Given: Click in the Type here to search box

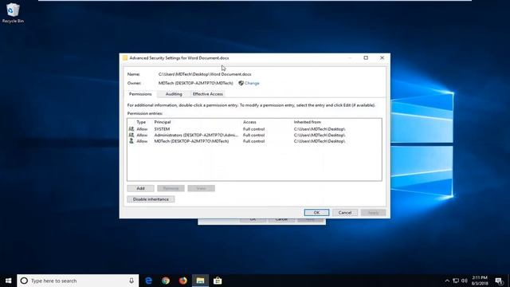Looking at the screenshot, I should (x=78, y=281).
